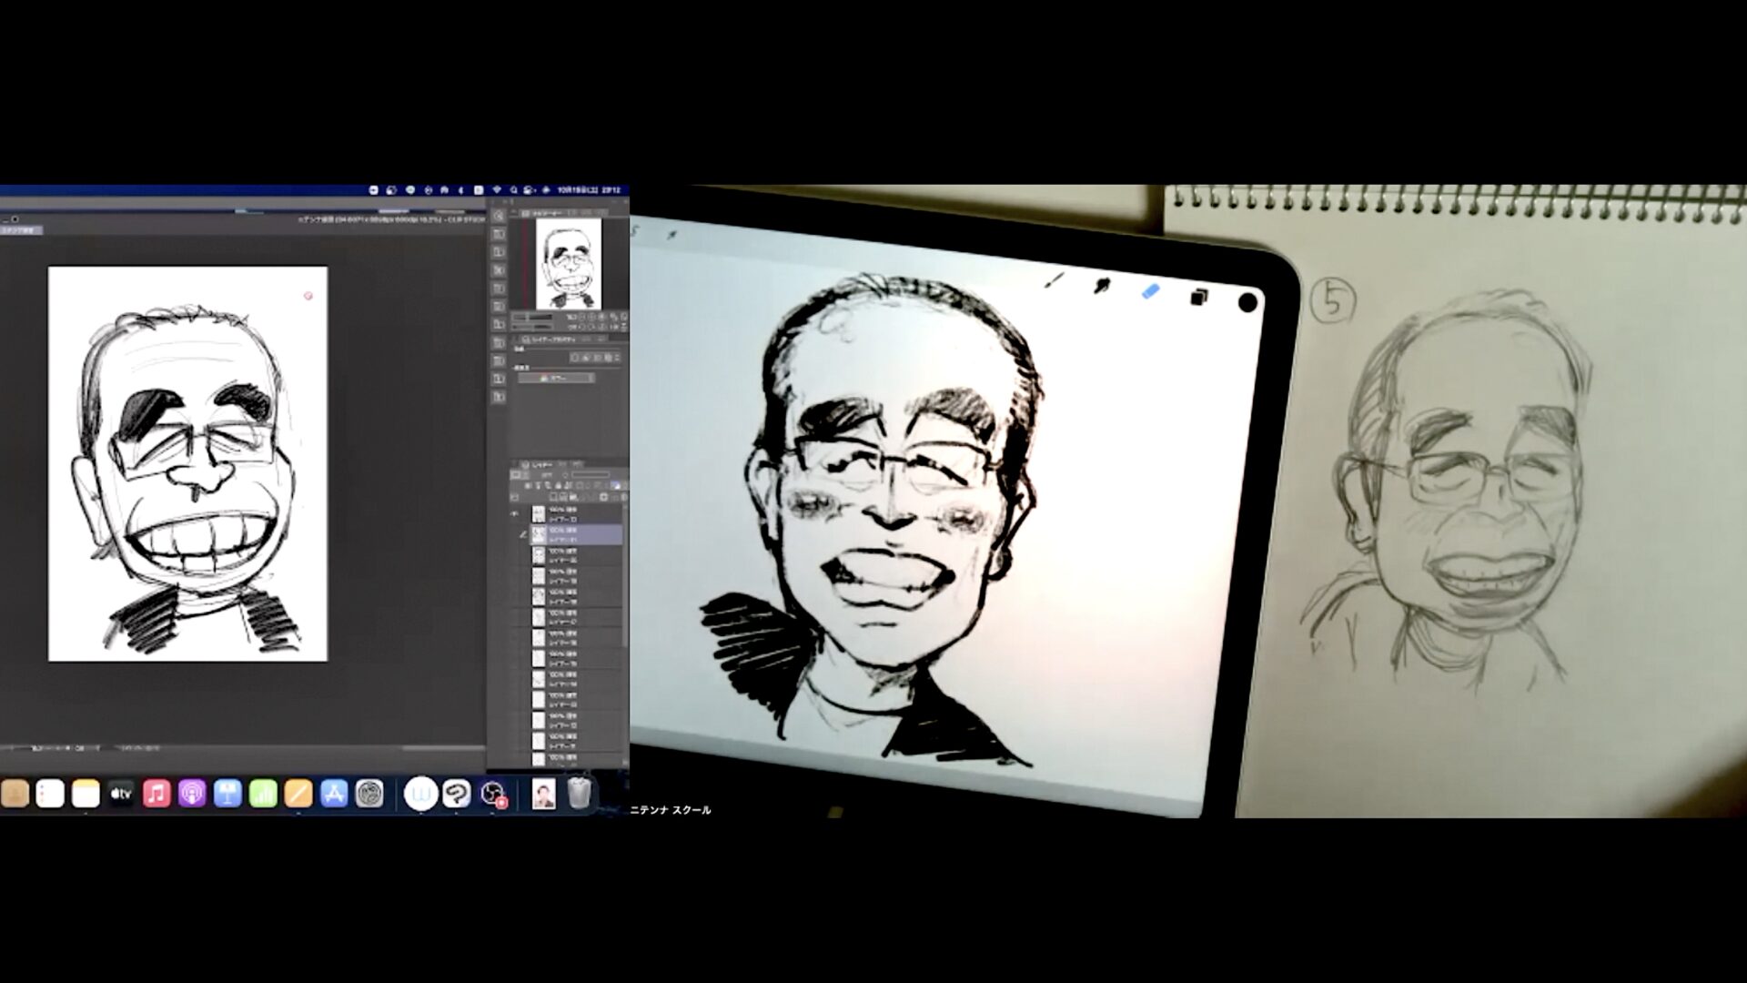
Task: Open the Trash in the dock
Action: click(579, 794)
